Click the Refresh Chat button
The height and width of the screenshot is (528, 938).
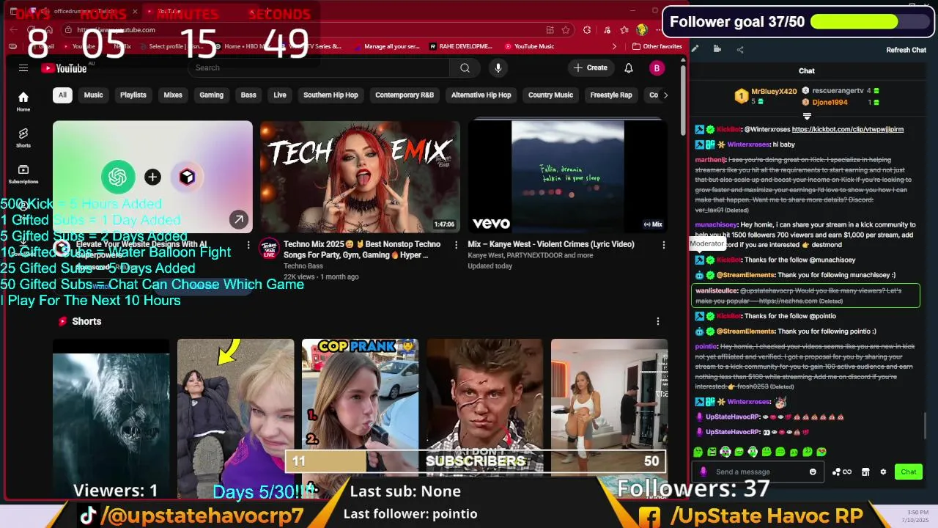[906, 50]
